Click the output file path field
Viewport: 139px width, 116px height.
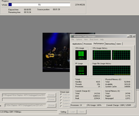tap(26, 105)
